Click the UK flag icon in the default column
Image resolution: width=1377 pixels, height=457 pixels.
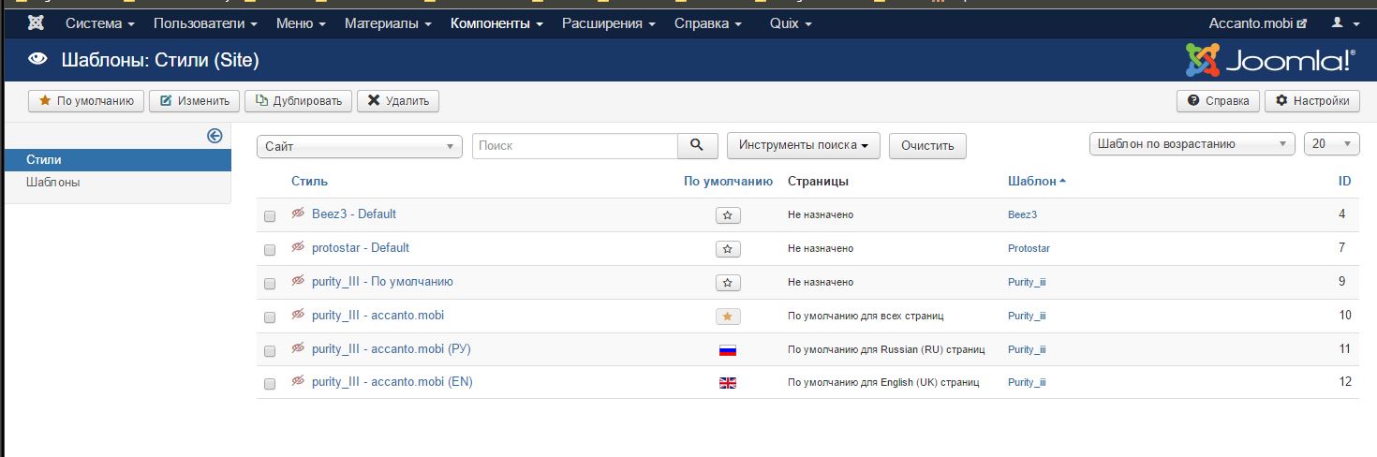pyautogui.click(x=728, y=383)
